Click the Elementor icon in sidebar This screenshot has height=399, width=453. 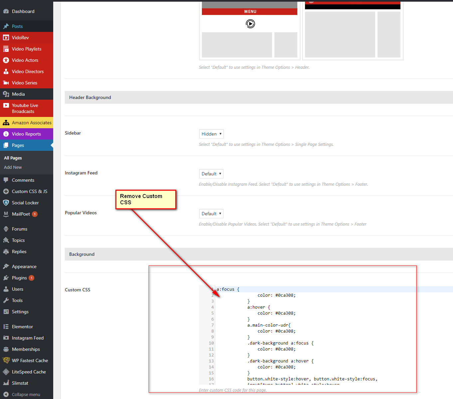click(x=6, y=327)
